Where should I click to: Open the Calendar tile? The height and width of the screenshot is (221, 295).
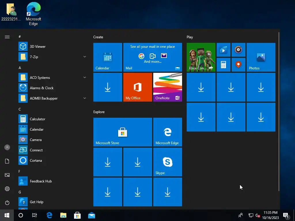click(108, 57)
